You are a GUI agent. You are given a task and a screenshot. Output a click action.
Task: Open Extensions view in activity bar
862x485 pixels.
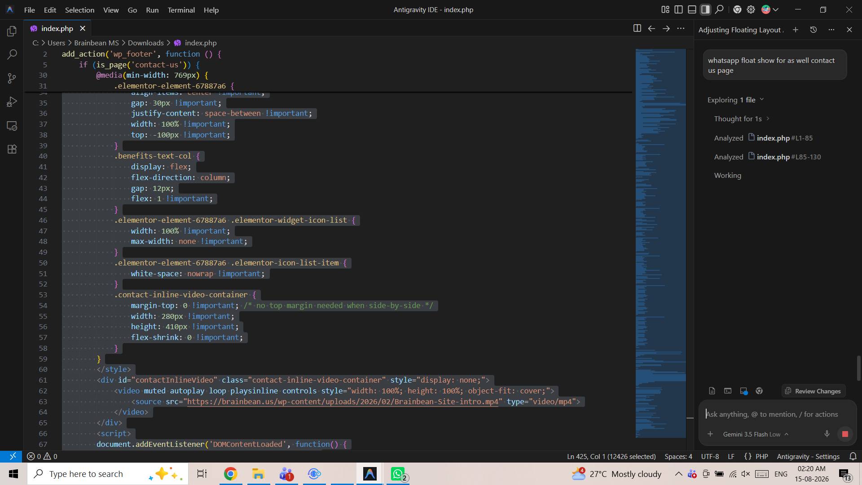click(12, 149)
